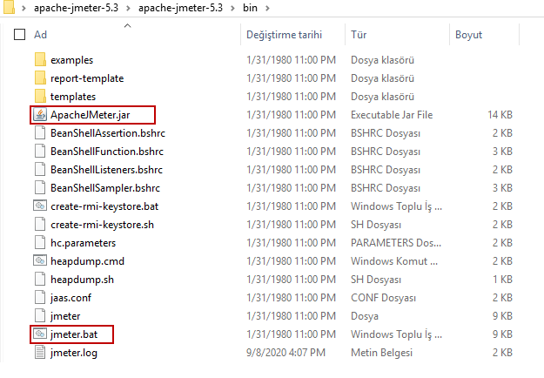Click the hc.parameters file icon

tap(40, 243)
